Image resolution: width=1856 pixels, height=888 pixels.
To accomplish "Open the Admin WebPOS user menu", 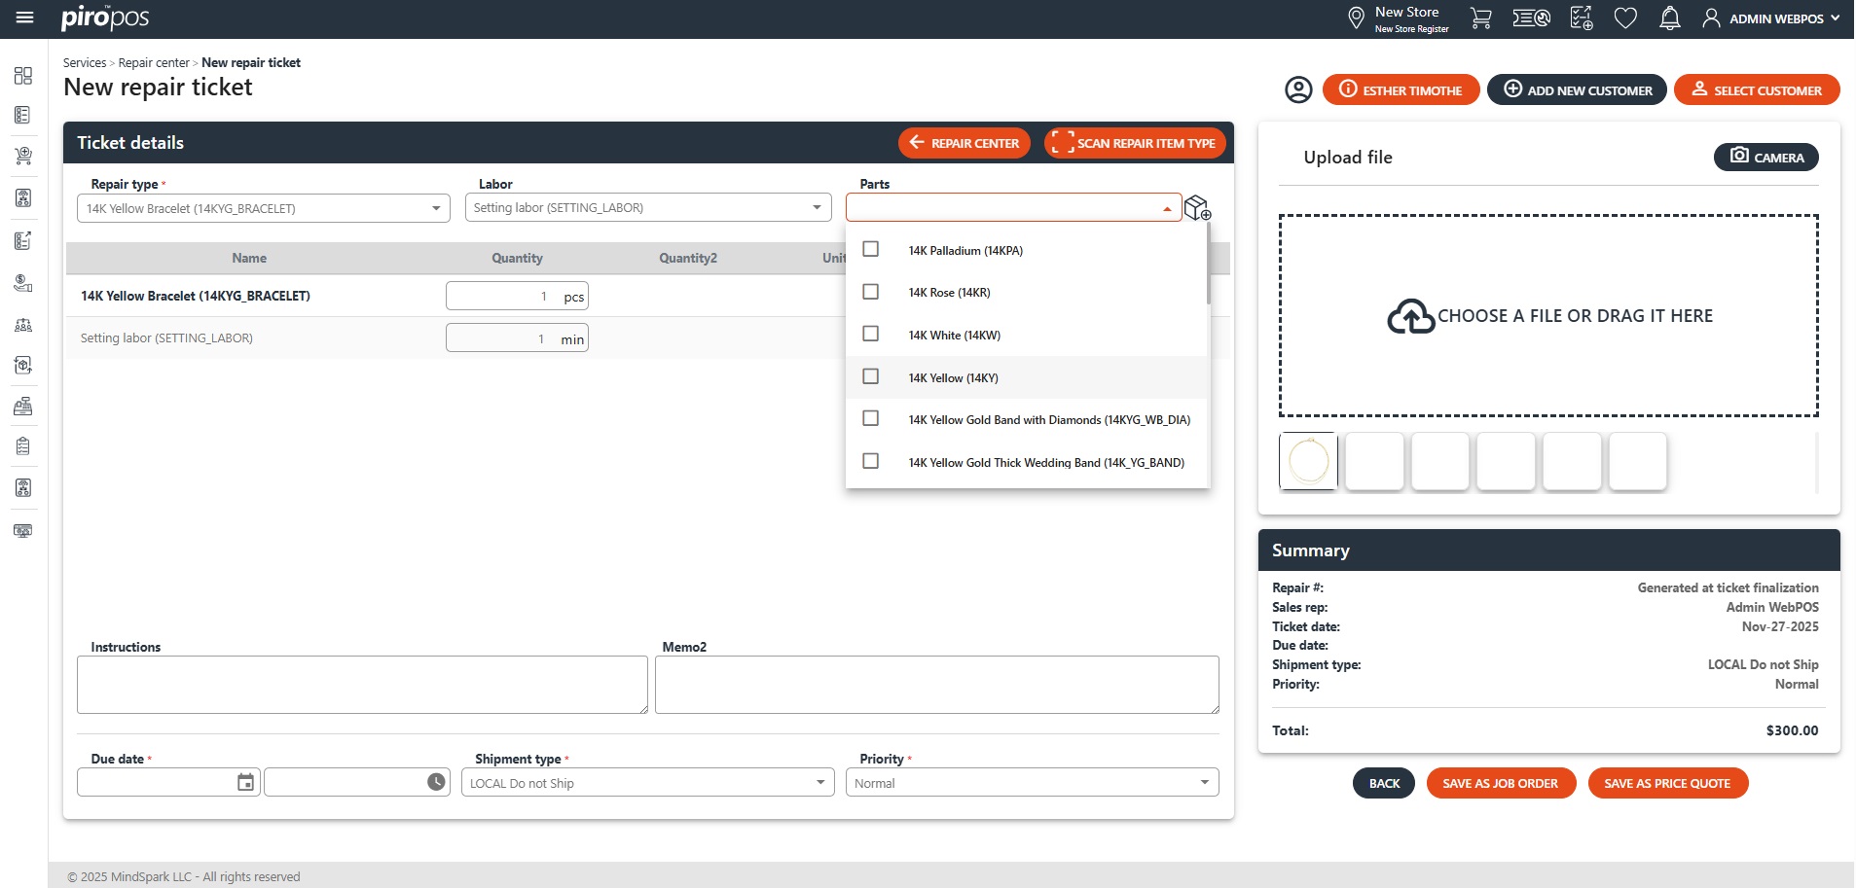I will [x=1771, y=18].
